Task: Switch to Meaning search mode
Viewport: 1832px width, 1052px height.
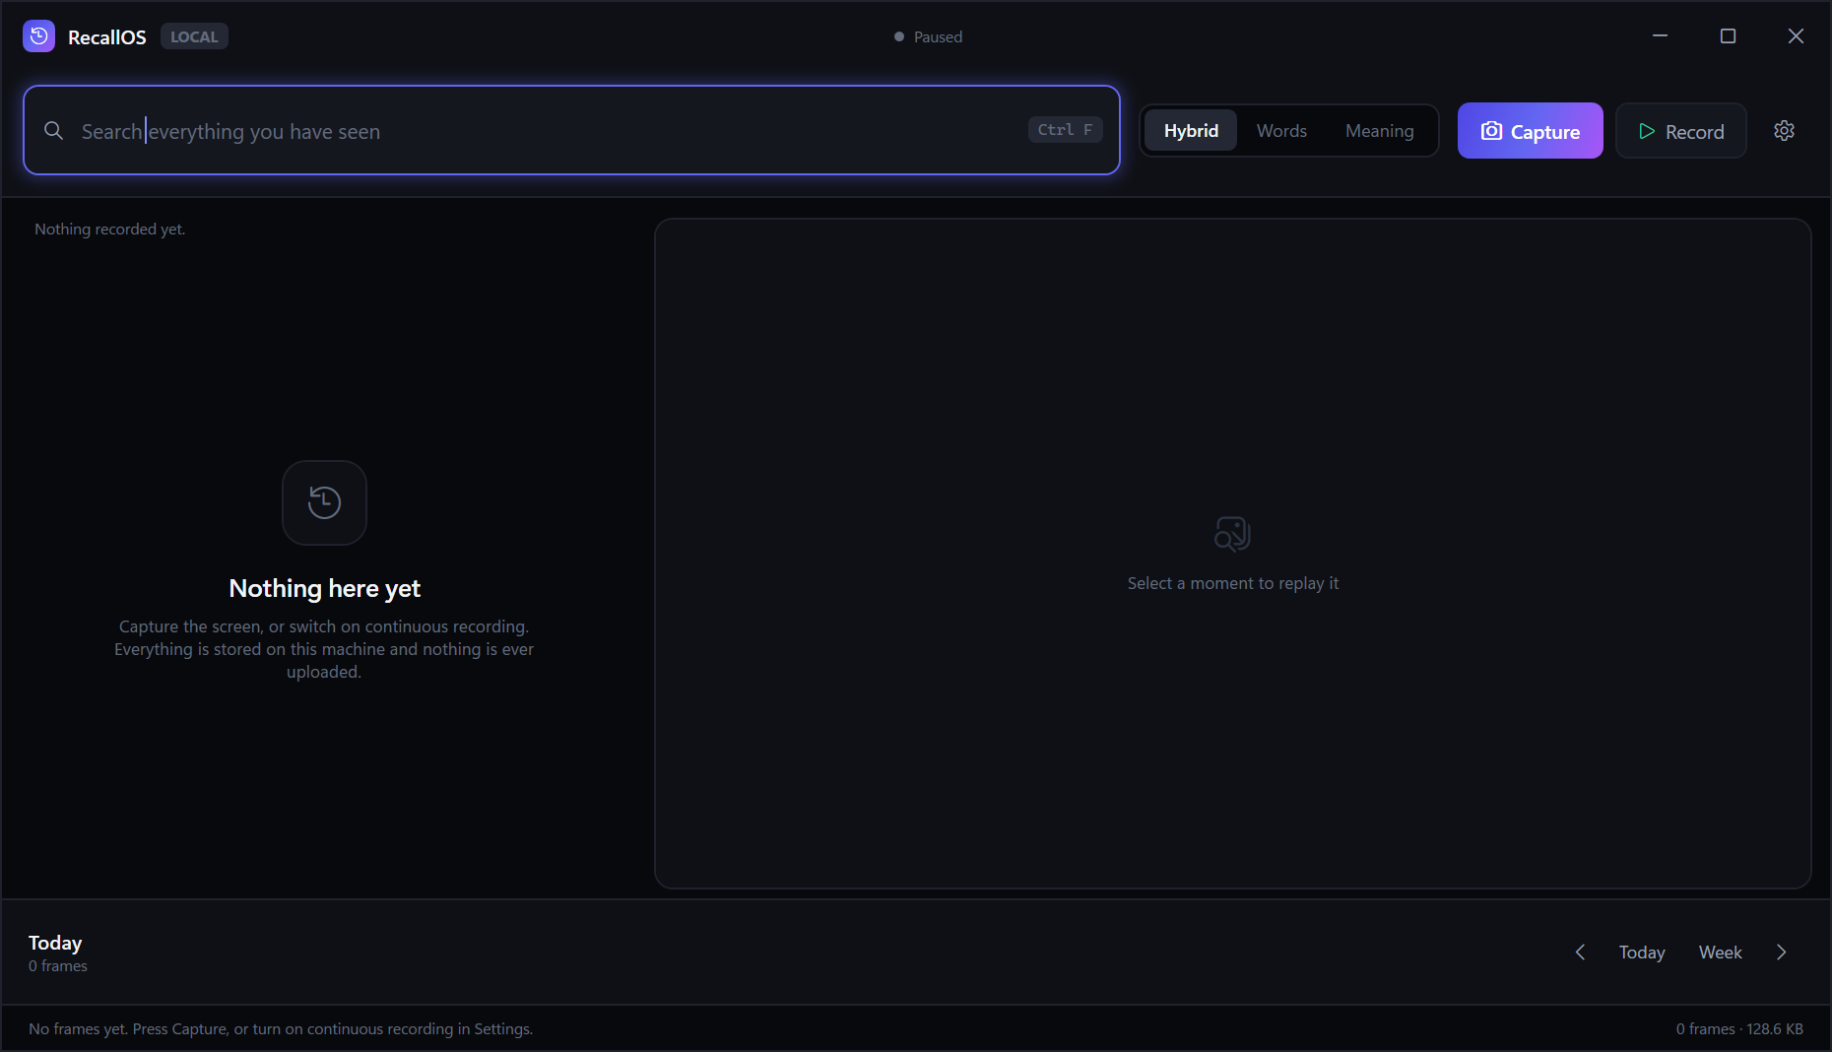Action: pyautogui.click(x=1379, y=130)
